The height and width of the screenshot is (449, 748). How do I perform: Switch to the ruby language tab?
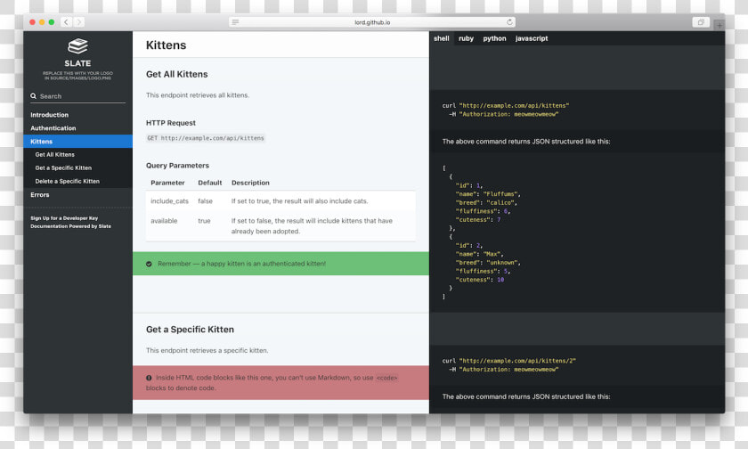tap(466, 38)
